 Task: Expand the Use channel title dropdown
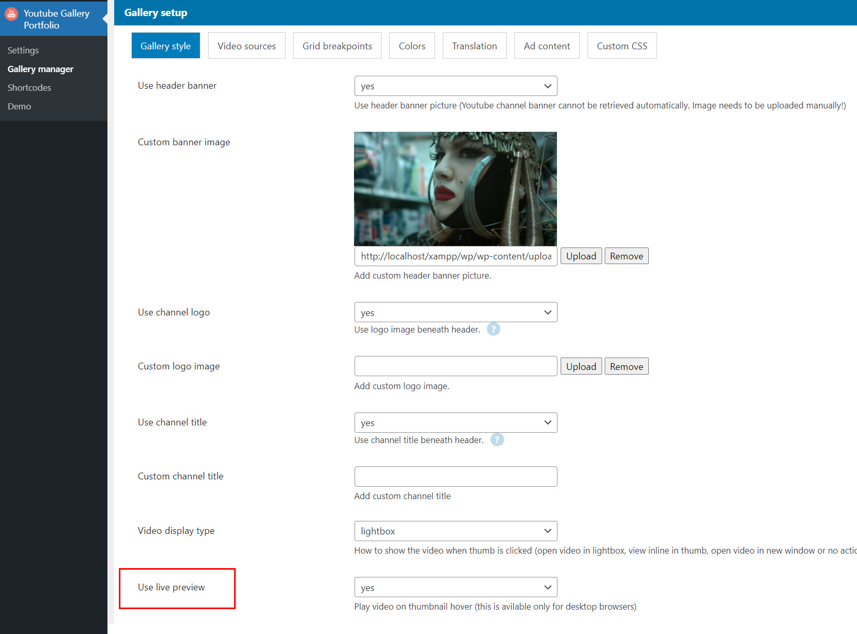[455, 423]
